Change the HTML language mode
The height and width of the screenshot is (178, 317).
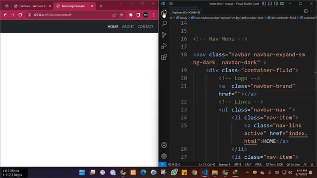pyautogui.click(x=258, y=165)
